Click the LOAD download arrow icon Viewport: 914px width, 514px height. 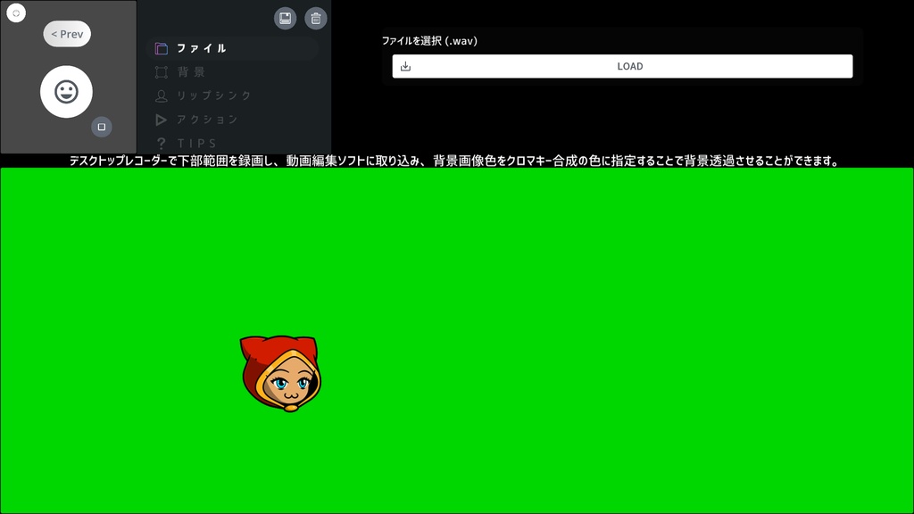[406, 65]
